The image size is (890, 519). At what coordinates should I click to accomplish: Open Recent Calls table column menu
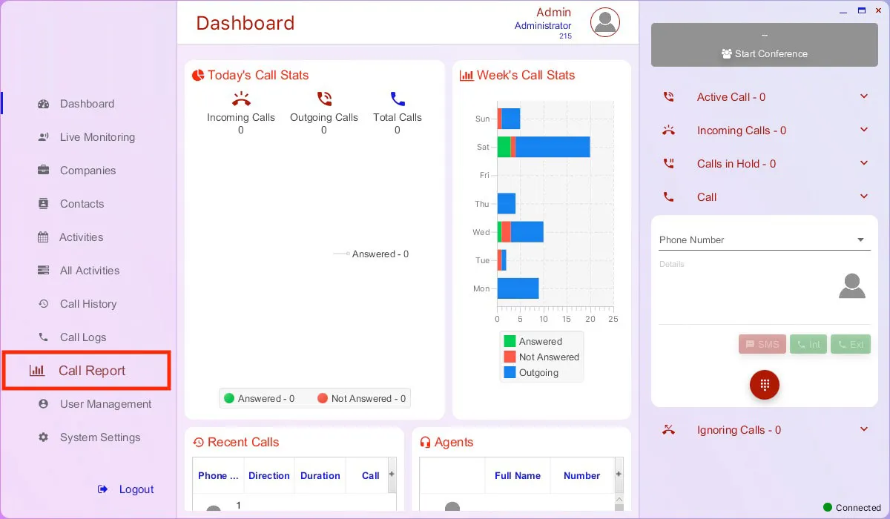coord(392,475)
